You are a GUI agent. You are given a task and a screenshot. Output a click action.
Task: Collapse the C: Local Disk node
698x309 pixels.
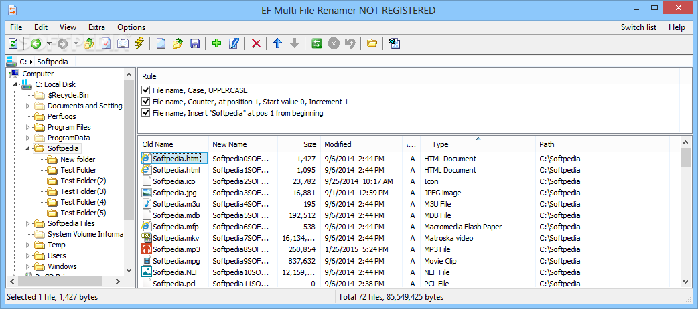pos(15,84)
